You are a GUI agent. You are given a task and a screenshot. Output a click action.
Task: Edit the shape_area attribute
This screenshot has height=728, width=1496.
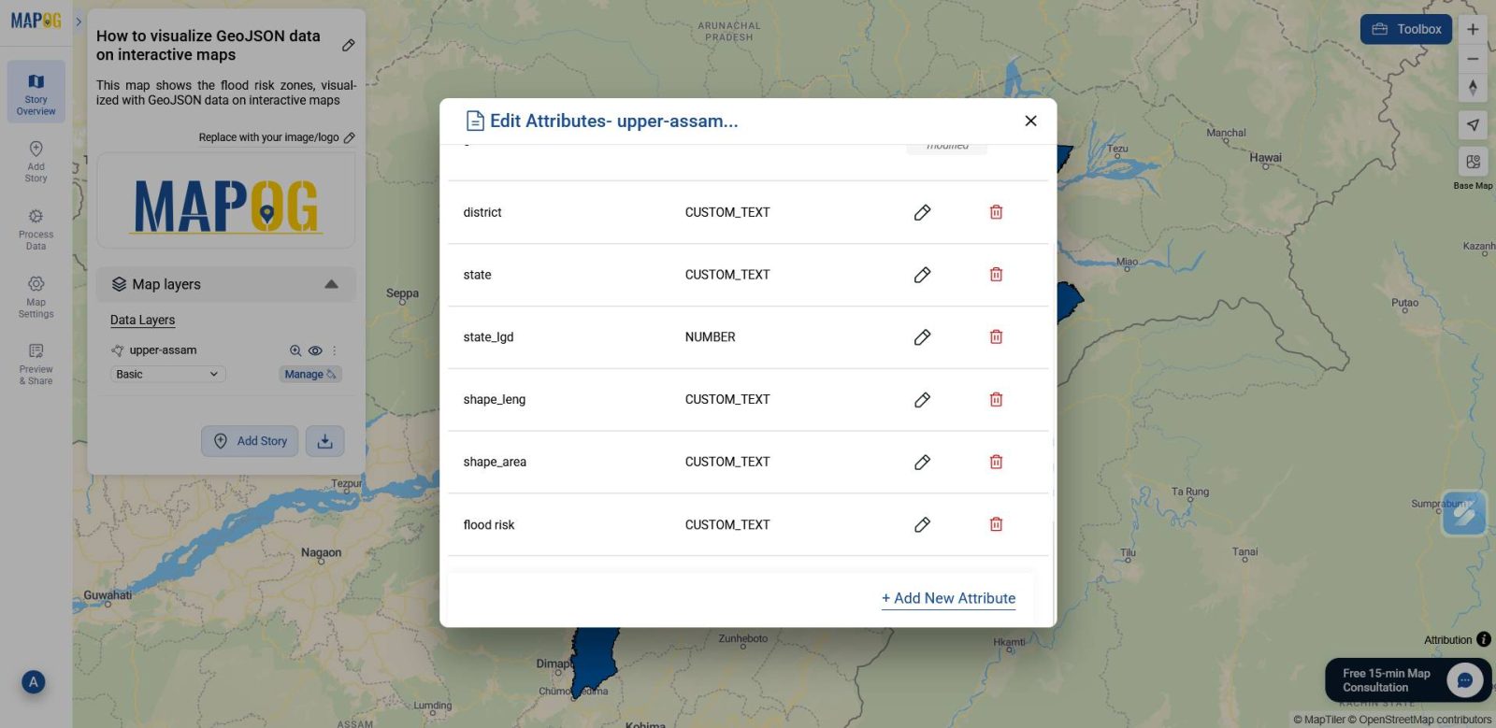click(x=922, y=462)
